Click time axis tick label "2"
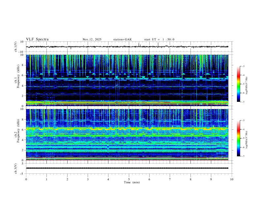Screen dimensions: 261x201 point(67,179)
